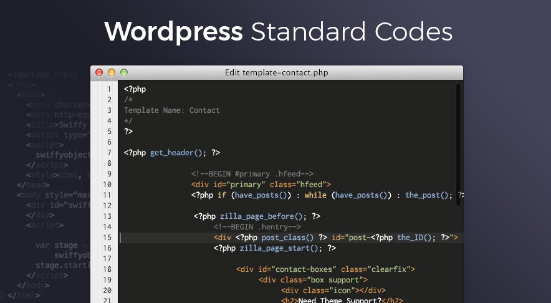551x303 pixels.
Task: Click line number 20 in the gutter
Action: [107, 291]
